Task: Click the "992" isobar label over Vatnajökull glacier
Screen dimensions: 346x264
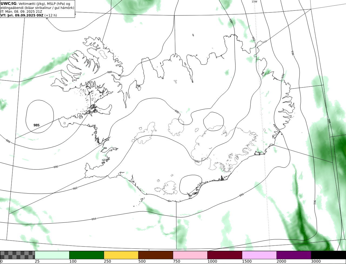Action: pos(197,161)
